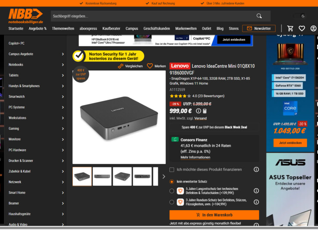The width and height of the screenshot is (318, 230).
Task: Click Jetzt entdecken in Copilot+PC banner
Action: (234, 40)
